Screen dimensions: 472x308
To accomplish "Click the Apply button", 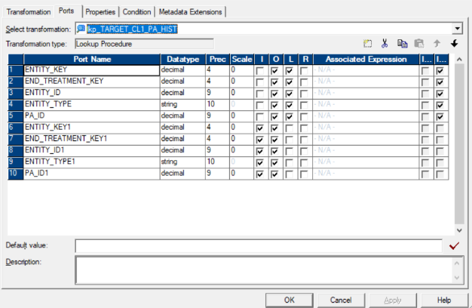I will (393, 300).
